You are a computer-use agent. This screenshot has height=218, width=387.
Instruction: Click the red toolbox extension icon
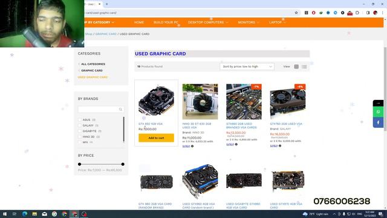(x=350, y=13)
